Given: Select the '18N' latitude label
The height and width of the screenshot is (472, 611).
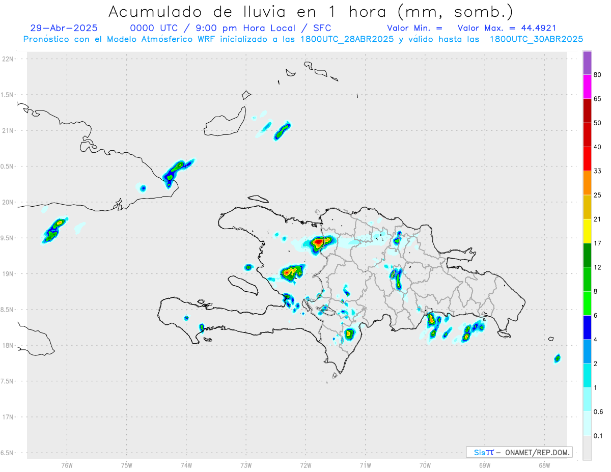Looking at the screenshot, I should click(8, 345).
